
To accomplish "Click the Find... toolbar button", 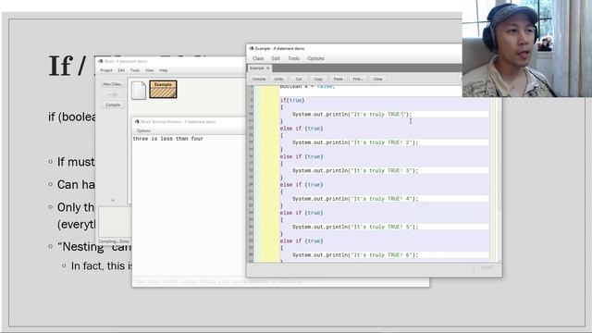I will (x=358, y=79).
